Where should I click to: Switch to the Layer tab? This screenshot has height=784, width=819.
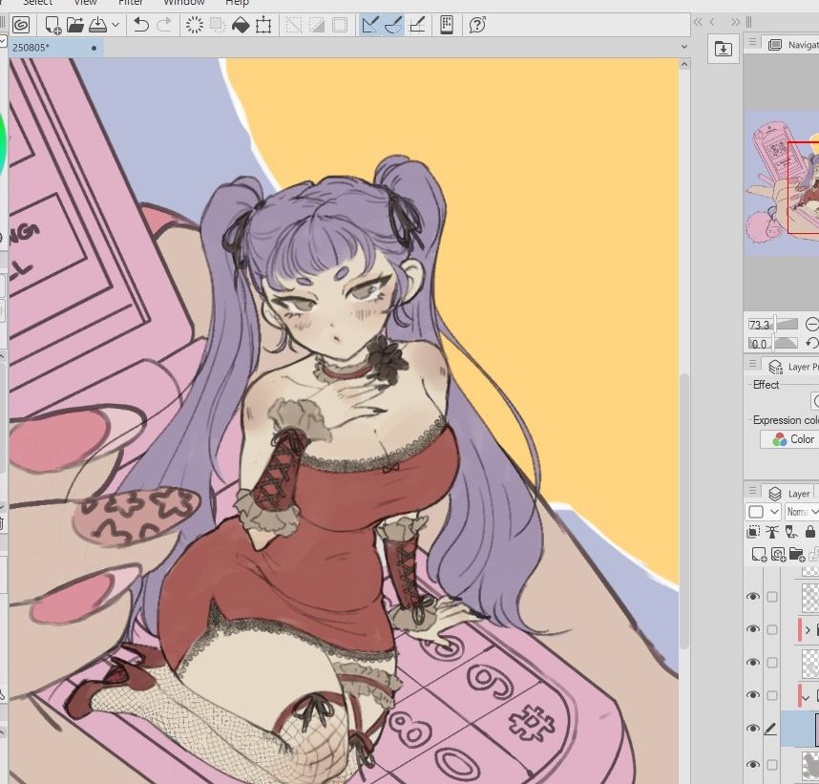pos(789,494)
